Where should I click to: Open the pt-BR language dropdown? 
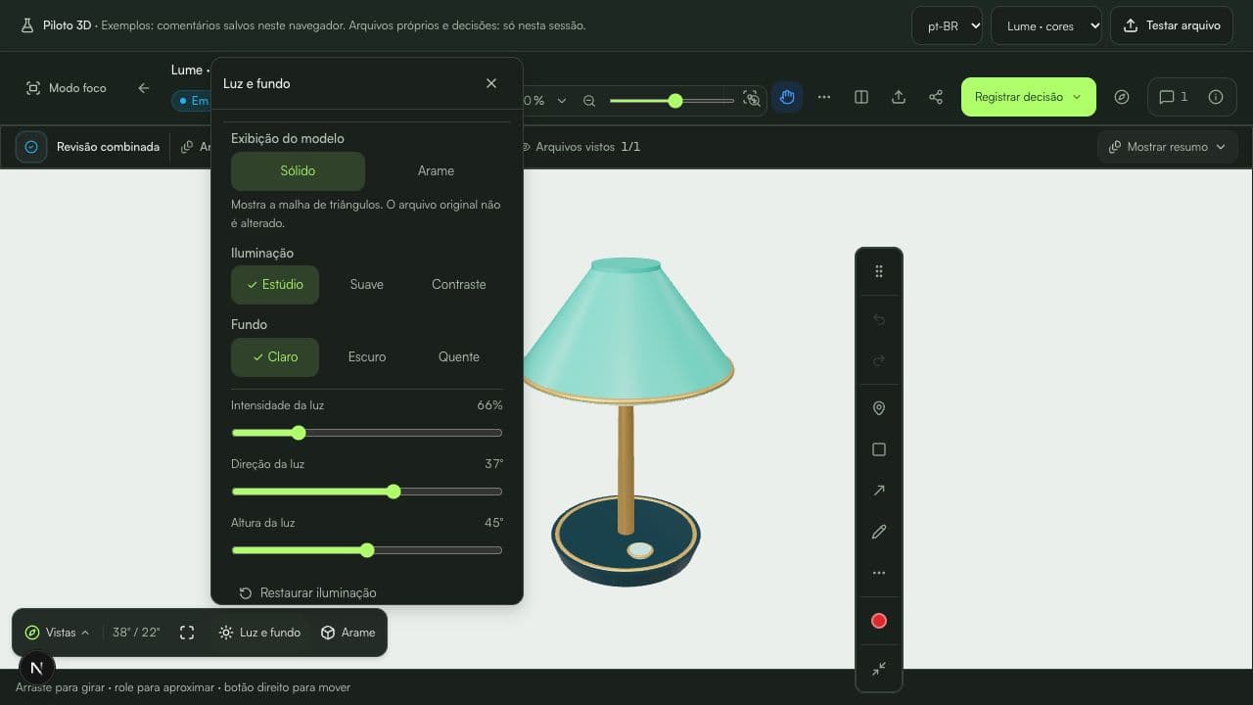click(x=947, y=25)
